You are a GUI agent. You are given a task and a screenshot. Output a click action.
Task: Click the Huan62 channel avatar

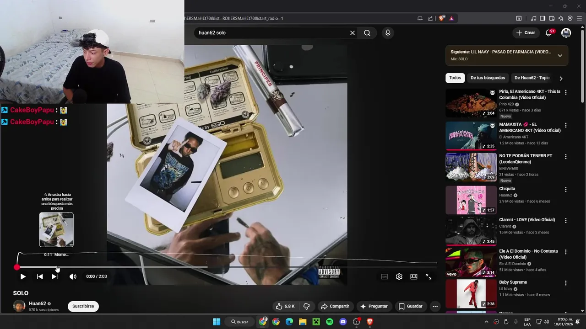point(19,306)
